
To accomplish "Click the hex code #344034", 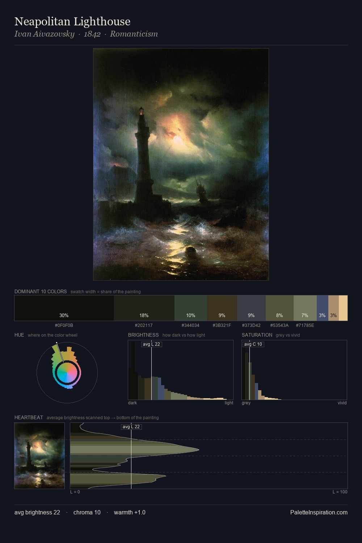I will (x=190, y=325).
